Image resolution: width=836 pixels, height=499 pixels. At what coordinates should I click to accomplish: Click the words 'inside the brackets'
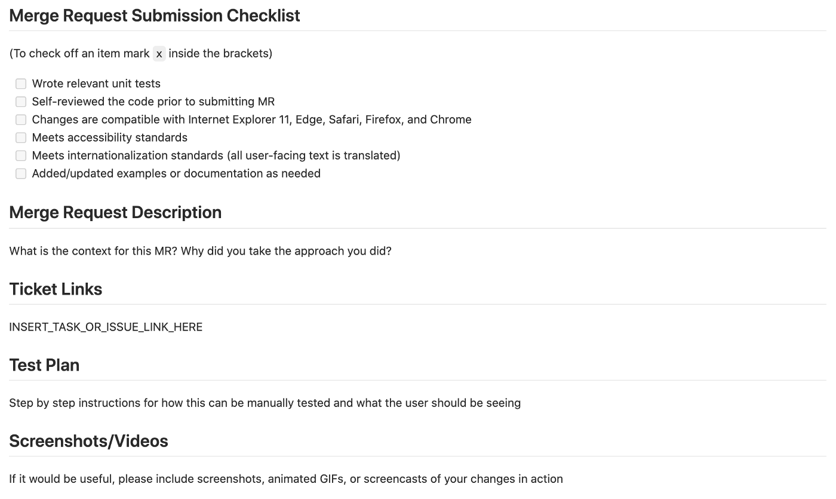[x=220, y=54]
